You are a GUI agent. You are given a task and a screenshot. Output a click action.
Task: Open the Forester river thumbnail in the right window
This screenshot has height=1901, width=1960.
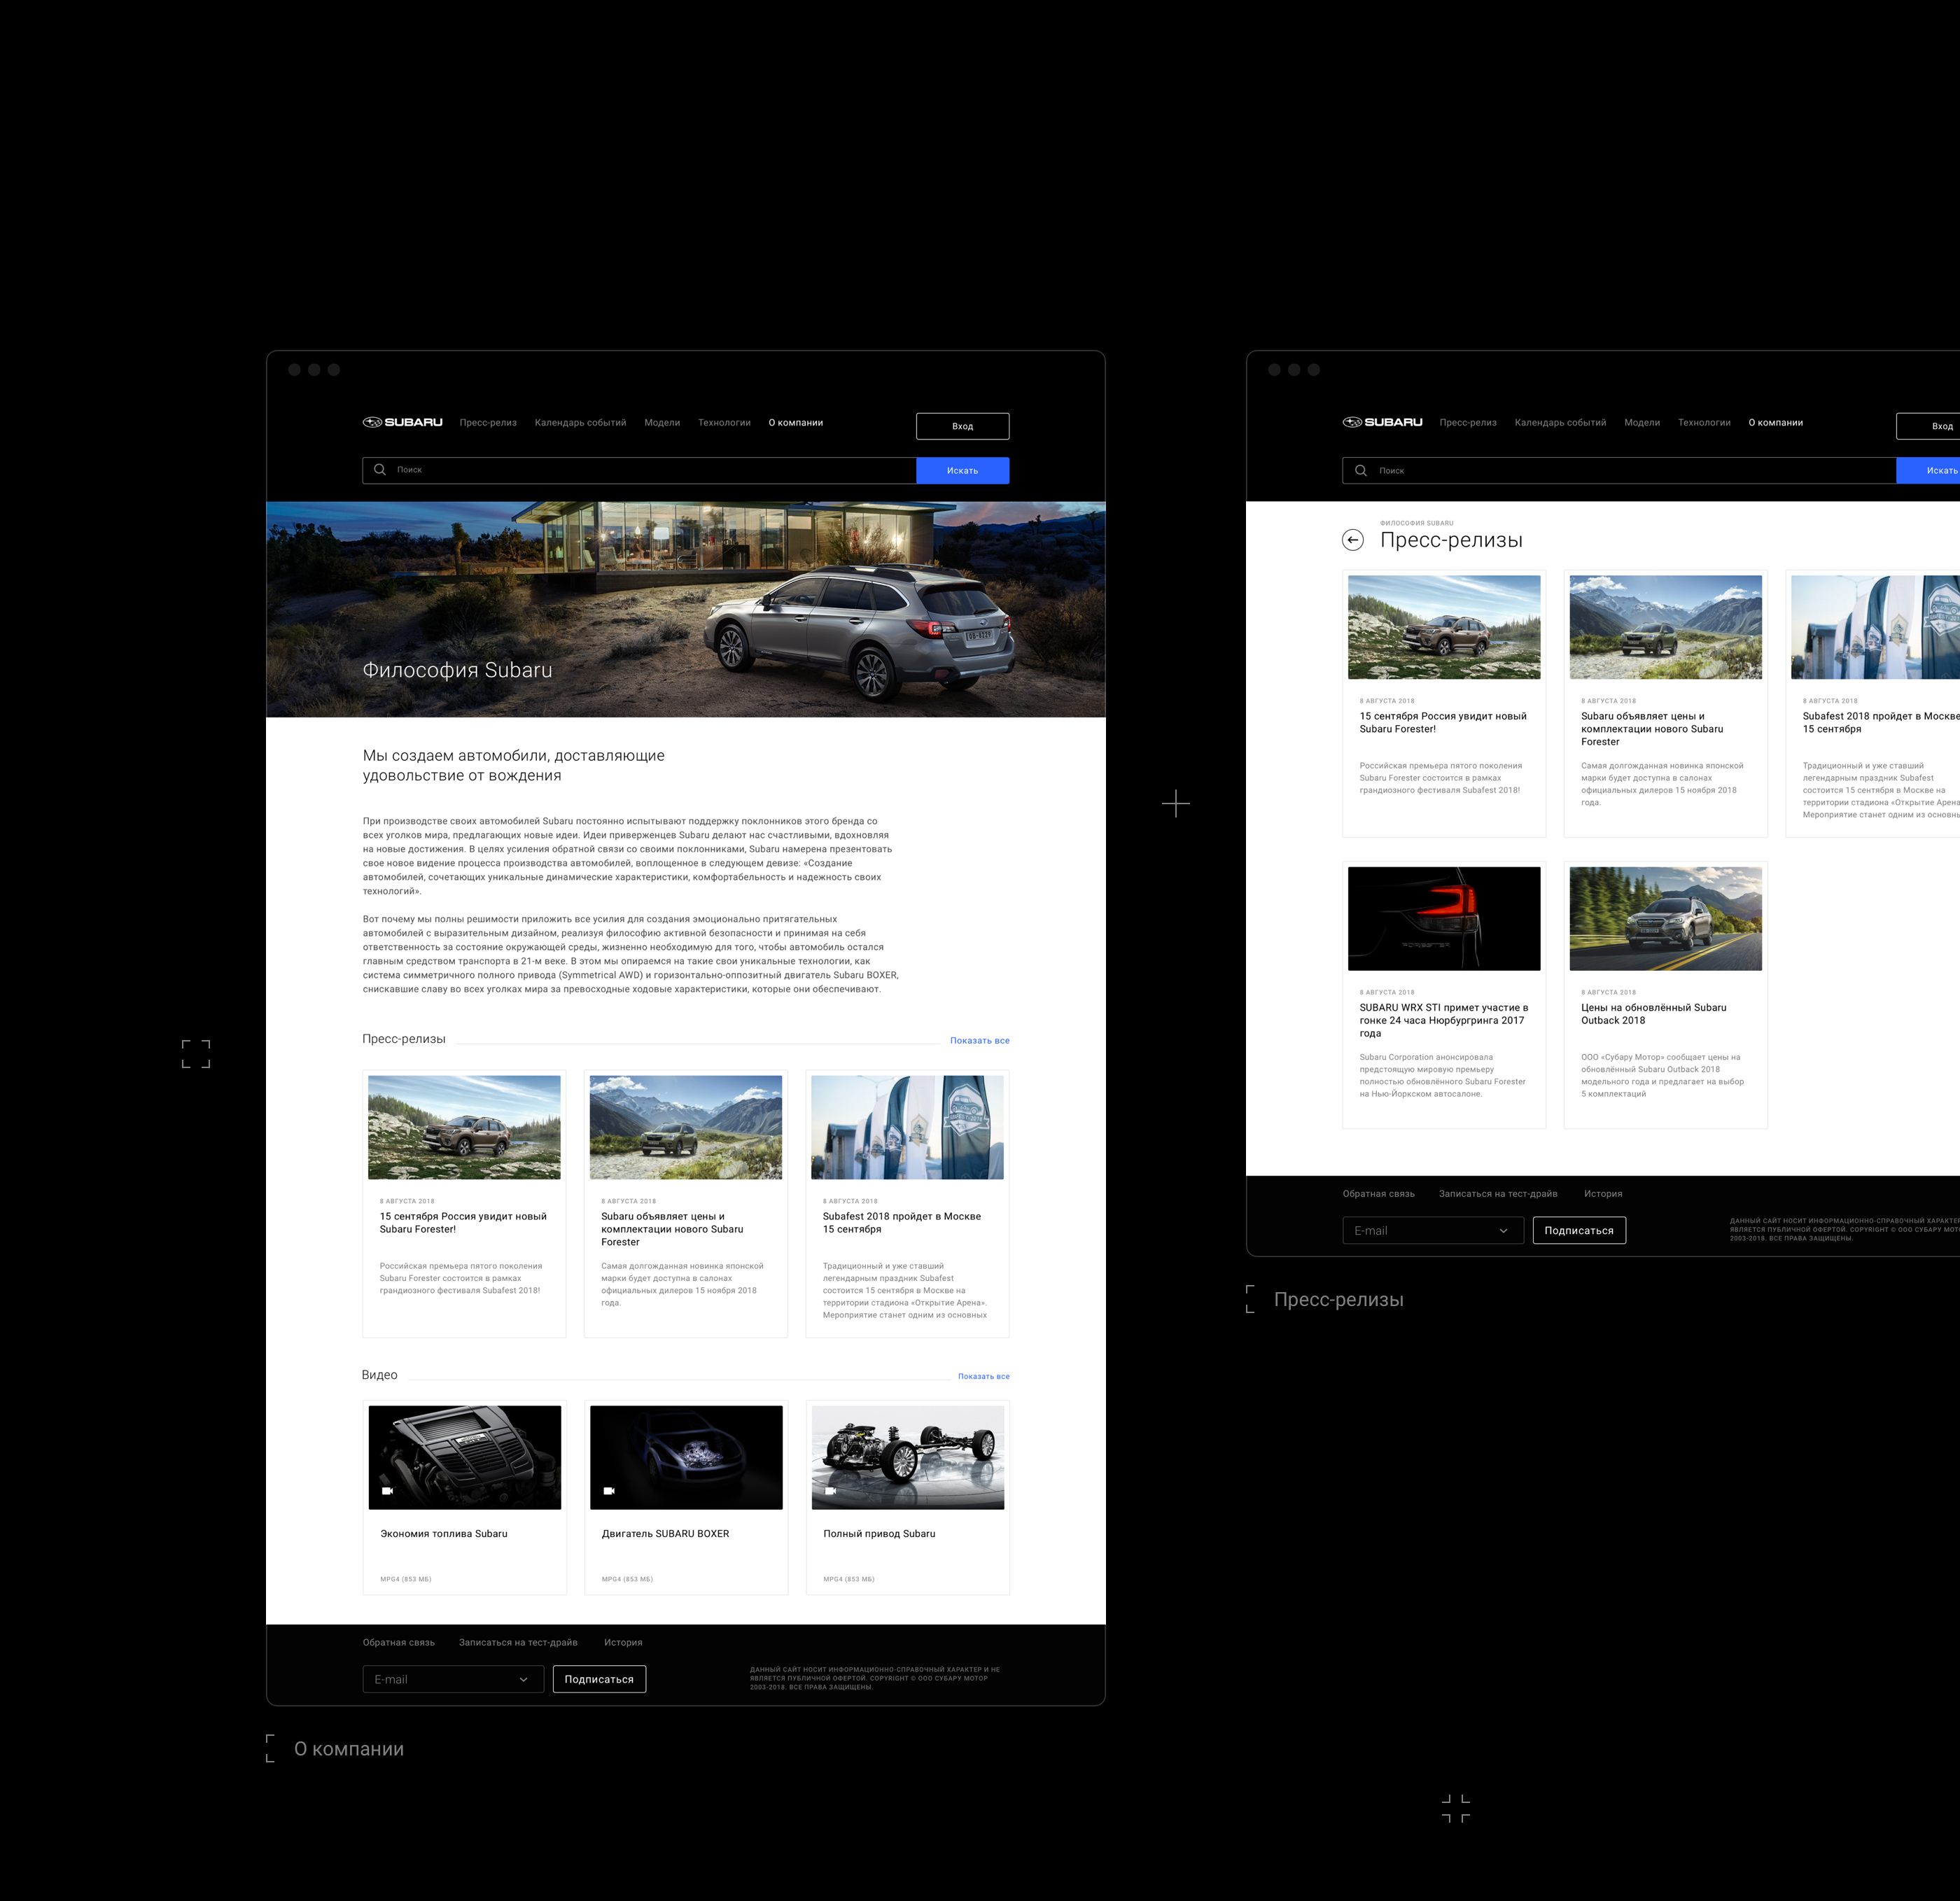point(1444,627)
